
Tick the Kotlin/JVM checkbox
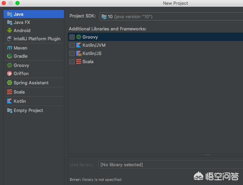tap(72, 45)
